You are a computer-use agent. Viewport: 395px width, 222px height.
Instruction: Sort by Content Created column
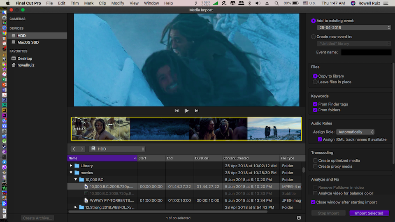coord(251,158)
